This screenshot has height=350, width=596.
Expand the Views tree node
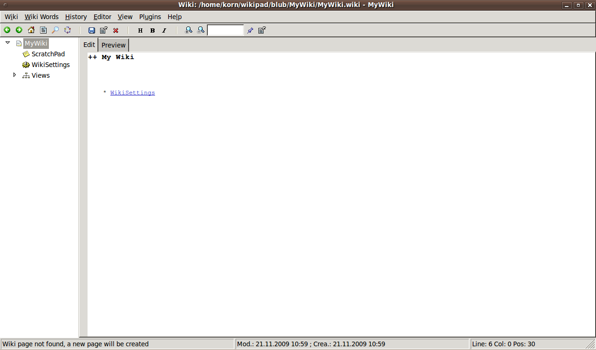[14, 74]
